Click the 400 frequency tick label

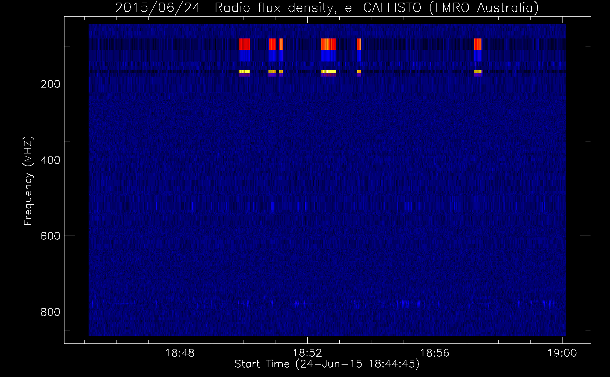coord(51,160)
